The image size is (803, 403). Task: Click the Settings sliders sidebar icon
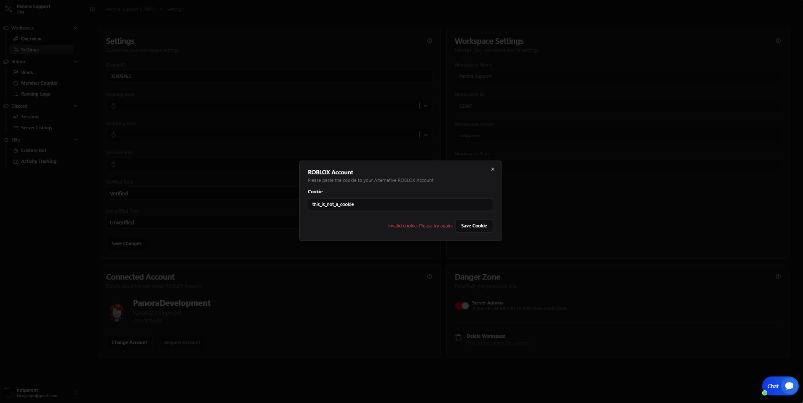coord(16,50)
